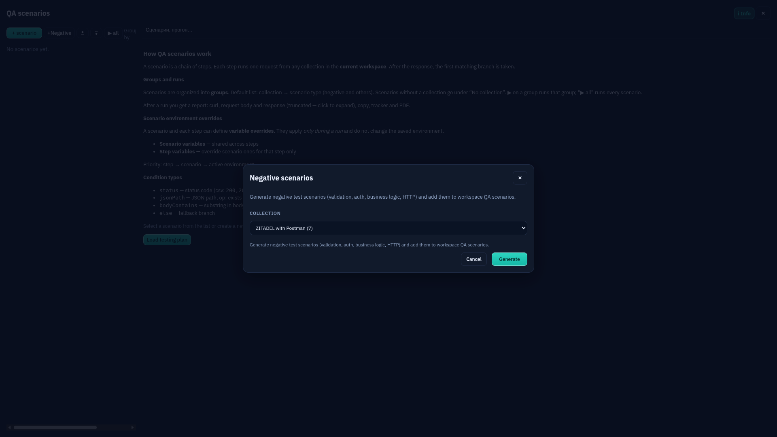777x437 pixels.
Task: Click the scrollbar left arrow
Action: (10, 427)
